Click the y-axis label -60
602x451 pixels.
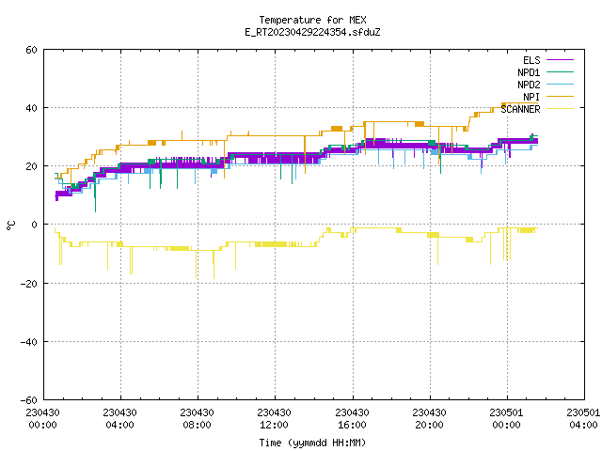(x=29, y=400)
